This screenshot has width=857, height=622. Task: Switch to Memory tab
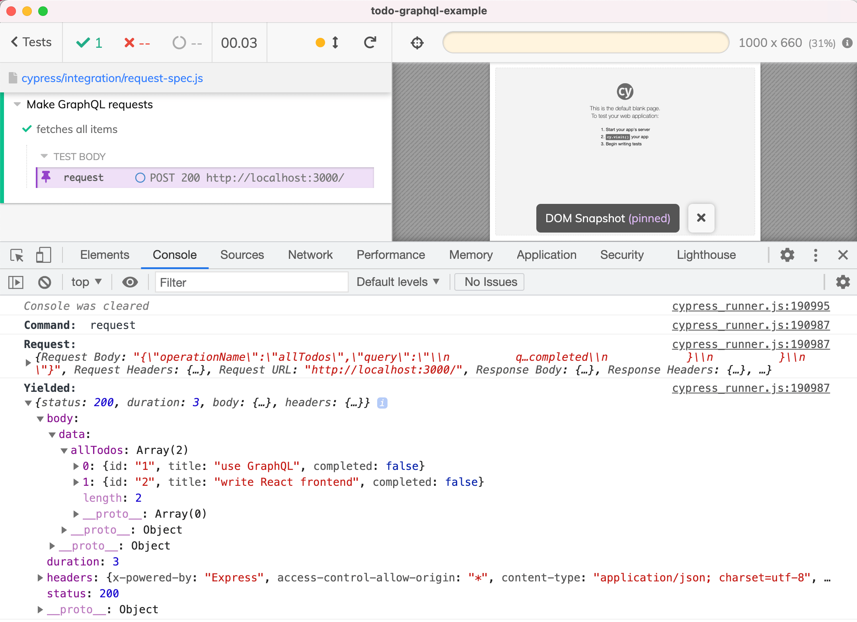(471, 255)
